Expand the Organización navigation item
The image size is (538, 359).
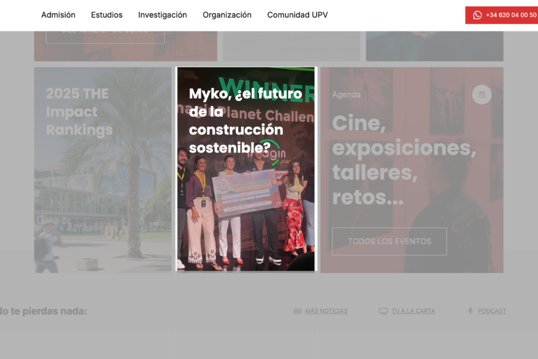227,15
